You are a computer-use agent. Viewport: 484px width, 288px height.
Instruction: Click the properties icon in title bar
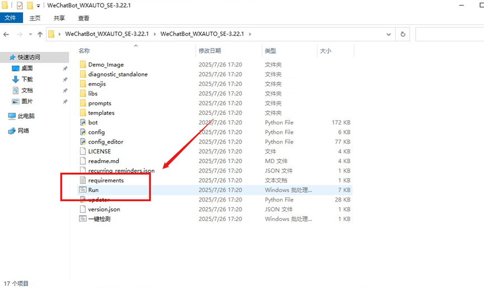(x=20, y=5)
